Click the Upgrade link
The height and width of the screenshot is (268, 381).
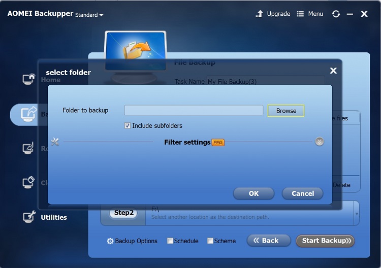[x=278, y=14]
